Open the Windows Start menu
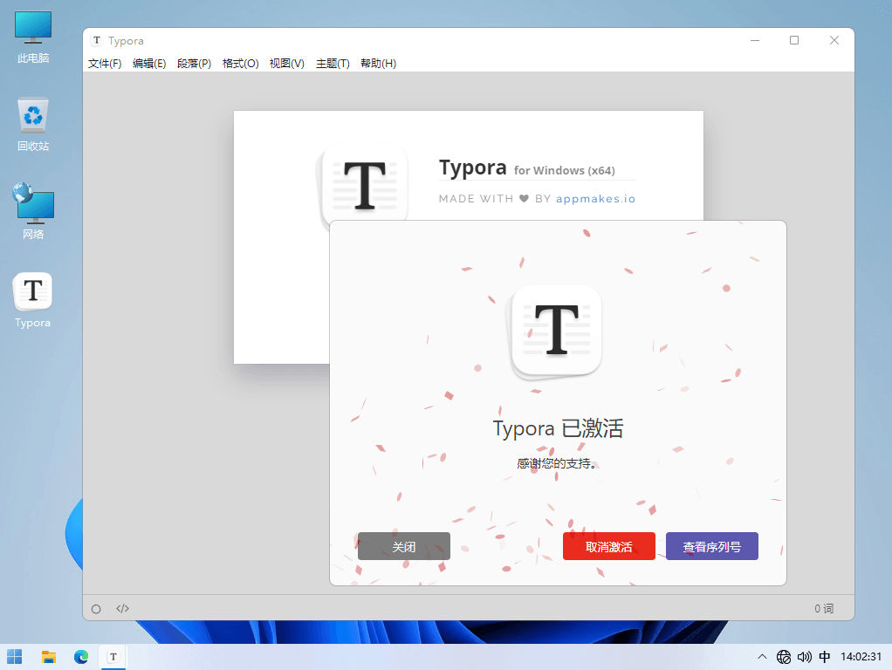This screenshot has width=892, height=670. pos(15,656)
